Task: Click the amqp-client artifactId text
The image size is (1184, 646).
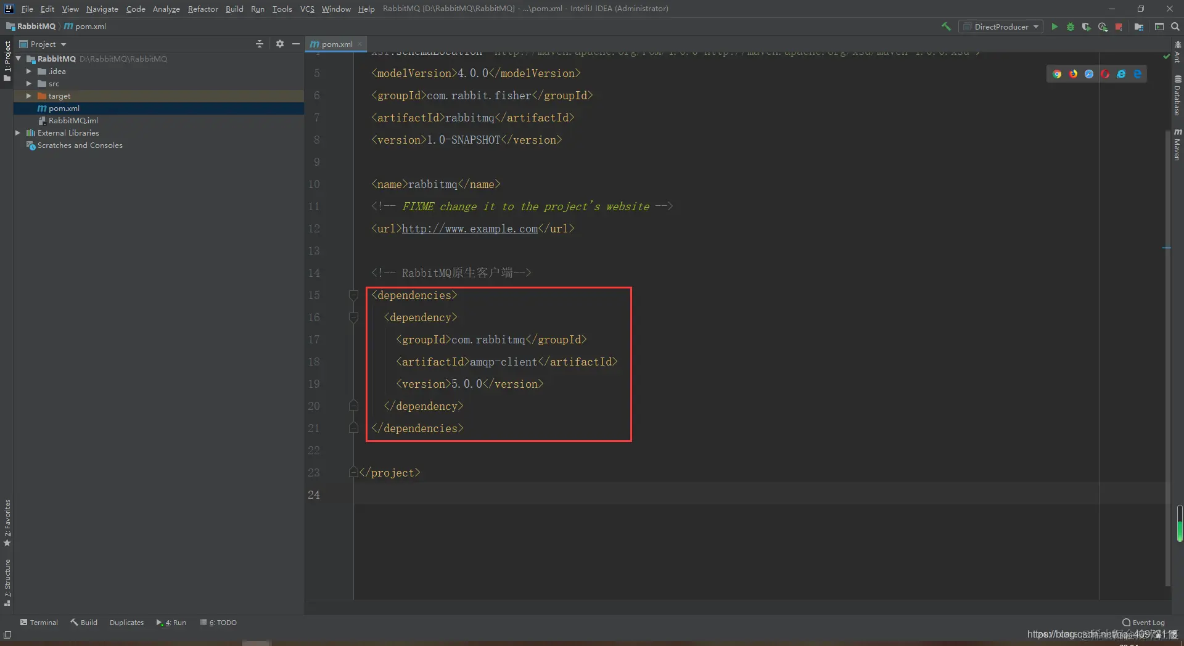Action: tap(503, 362)
